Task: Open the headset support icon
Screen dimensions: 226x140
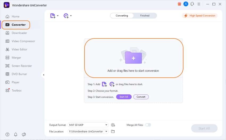Action: click(192, 4)
